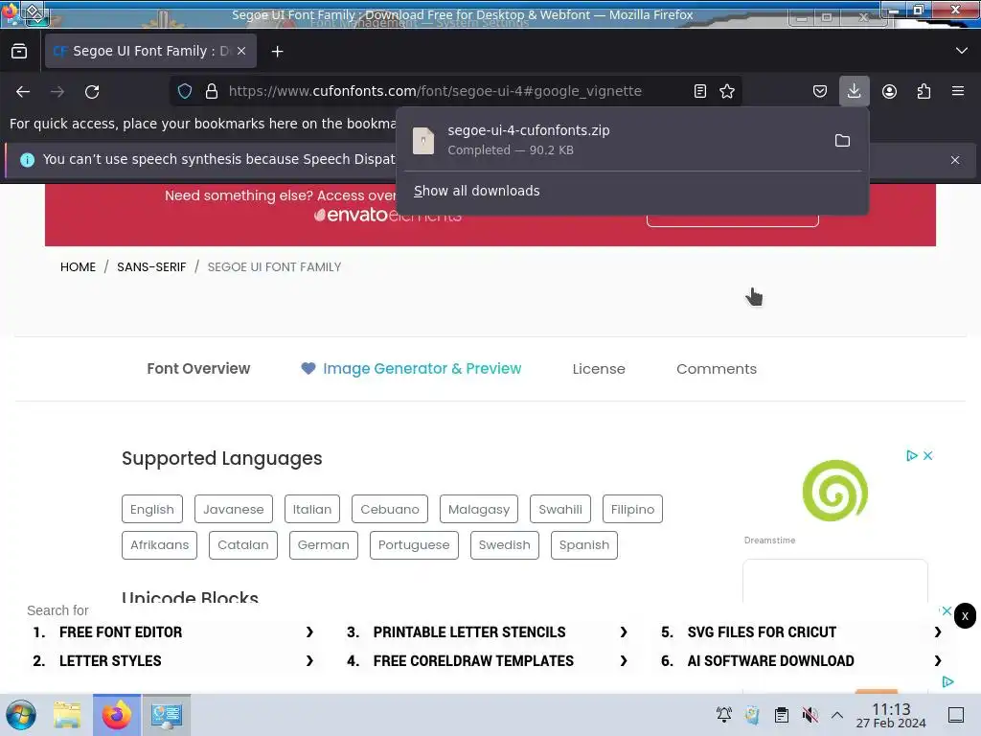Click the Cebuano language tag
Viewport: 981px width, 736px height.
coord(390,510)
